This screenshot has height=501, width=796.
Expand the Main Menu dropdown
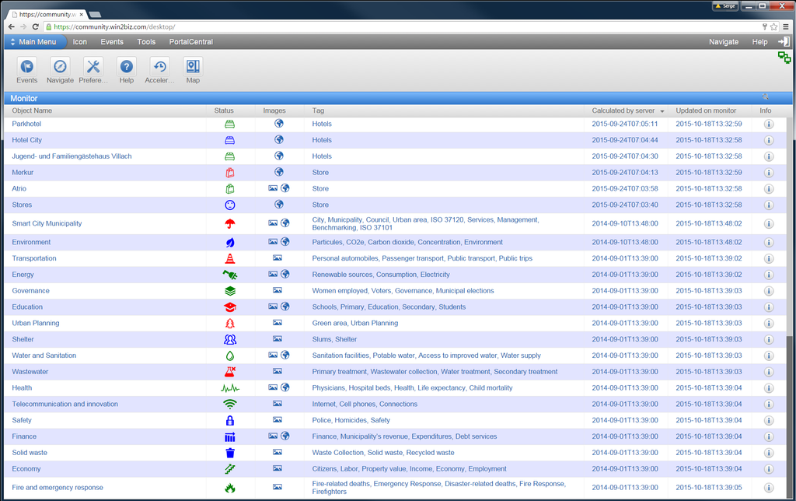point(36,42)
